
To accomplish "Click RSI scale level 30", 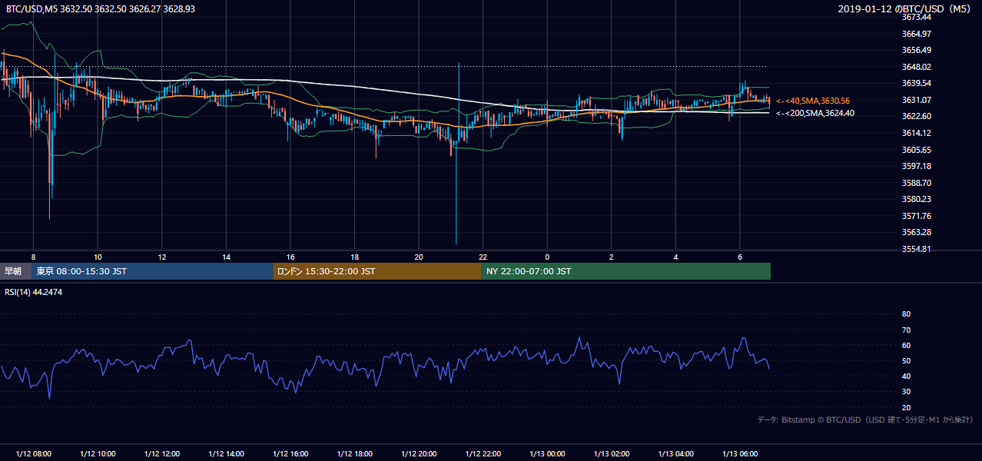I will [906, 392].
